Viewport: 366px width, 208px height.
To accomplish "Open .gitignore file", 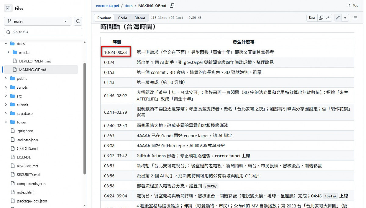I will pyautogui.click(x=25, y=131).
